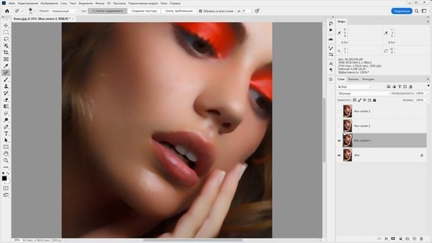The height and width of the screenshot is (243, 432).
Task: Select the Eraser tool
Action: [6, 100]
